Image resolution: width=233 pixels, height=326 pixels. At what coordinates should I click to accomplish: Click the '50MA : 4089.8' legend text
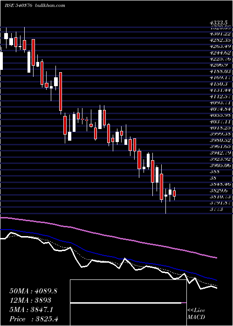click(33, 291)
